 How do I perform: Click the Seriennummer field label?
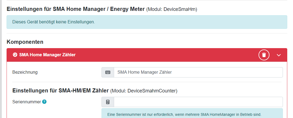27,102
